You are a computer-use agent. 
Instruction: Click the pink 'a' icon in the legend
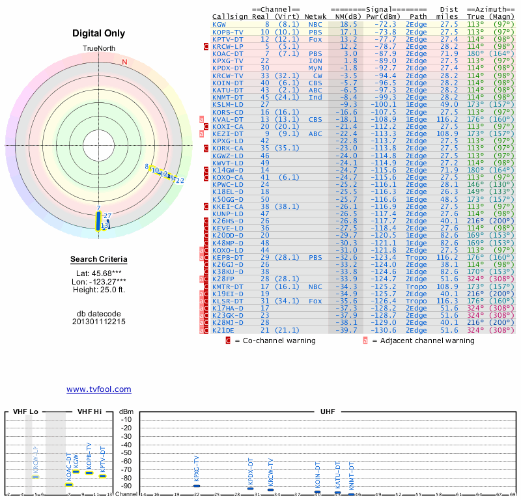tap(365, 340)
